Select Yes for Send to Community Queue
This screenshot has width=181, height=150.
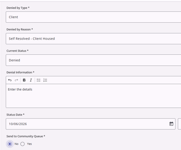click(x=22, y=144)
